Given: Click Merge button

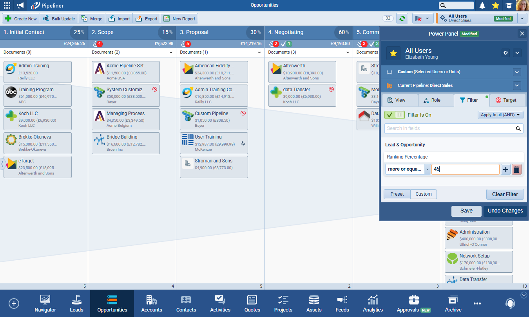Looking at the screenshot, I should (x=92, y=18).
